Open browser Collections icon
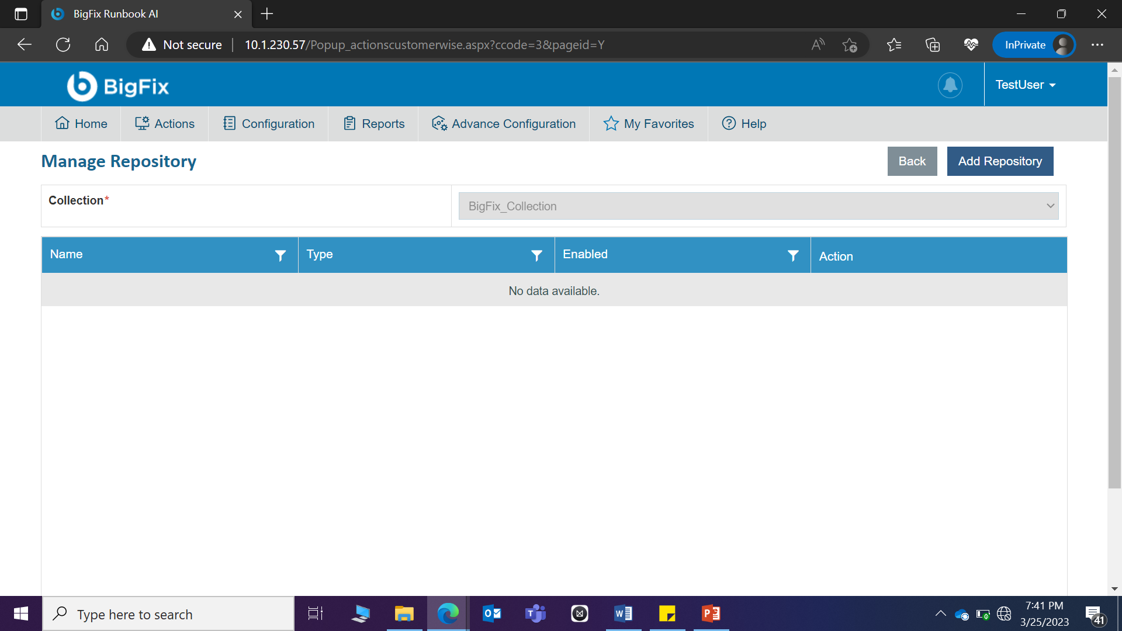This screenshot has width=1122, height=631. pyautogui.click(x=933, y=45)
